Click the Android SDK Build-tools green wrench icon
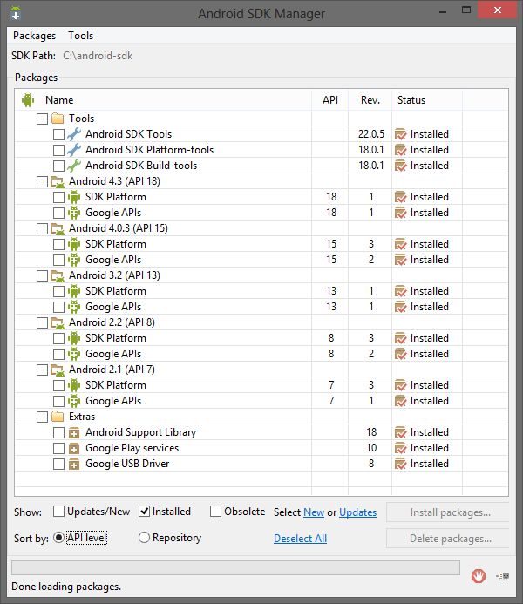Image resolution: width=523 pixels, height=604 pixels. (74, 166)
